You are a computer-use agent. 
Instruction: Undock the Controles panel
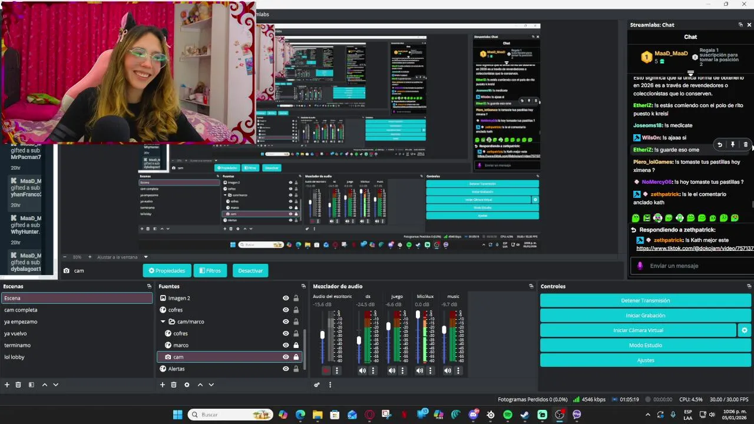click(x=748, y=286)
